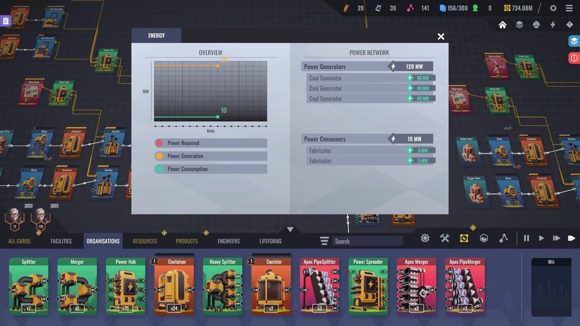Open the settings gear in top bar
The width and height of the screenshot is (580, 326).
(x=553, y=8)
